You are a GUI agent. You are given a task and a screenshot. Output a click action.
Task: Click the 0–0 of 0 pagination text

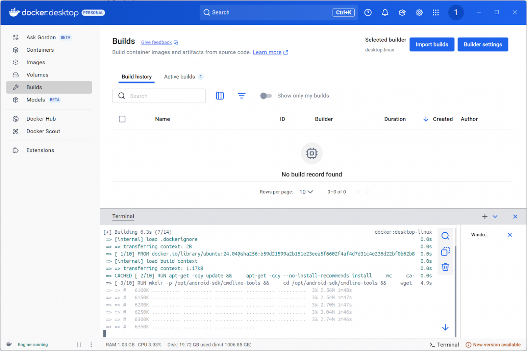(x=336, y=192)
